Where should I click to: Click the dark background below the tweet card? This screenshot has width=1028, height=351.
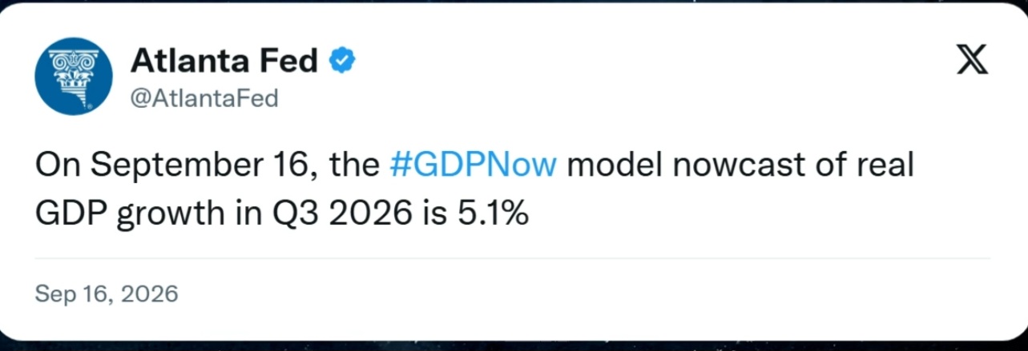(513, 345)
